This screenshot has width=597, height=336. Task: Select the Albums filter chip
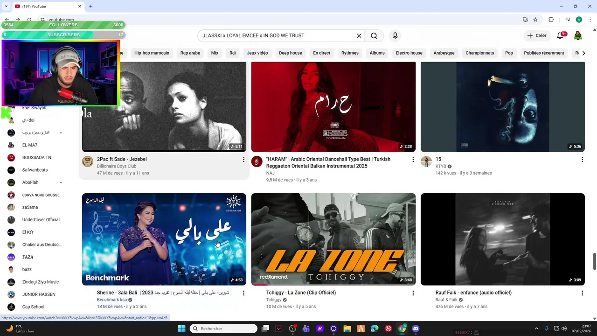pyautogui.click(x=377, y=53)
